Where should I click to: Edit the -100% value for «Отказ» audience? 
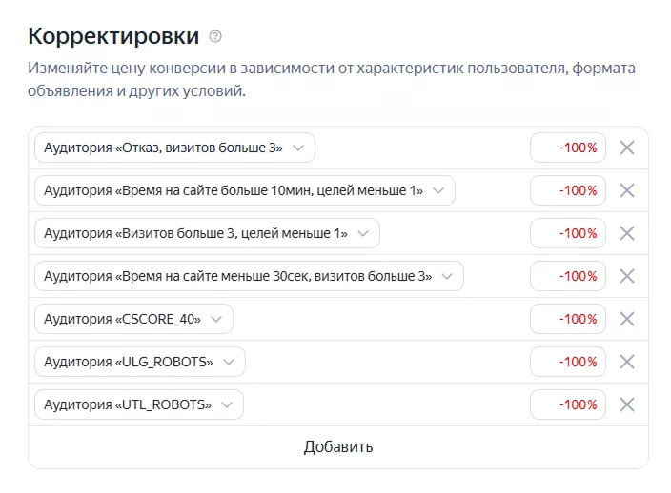tap(568, 148)
